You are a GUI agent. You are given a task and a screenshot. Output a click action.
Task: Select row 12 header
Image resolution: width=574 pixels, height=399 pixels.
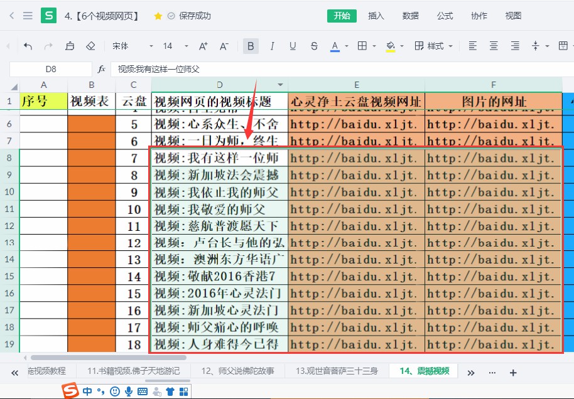9,226
